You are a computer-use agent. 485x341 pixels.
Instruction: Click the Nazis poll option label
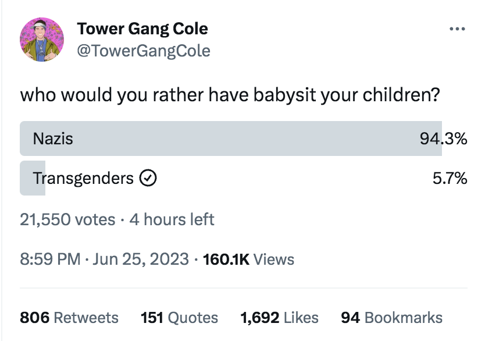tap(53, 138)
